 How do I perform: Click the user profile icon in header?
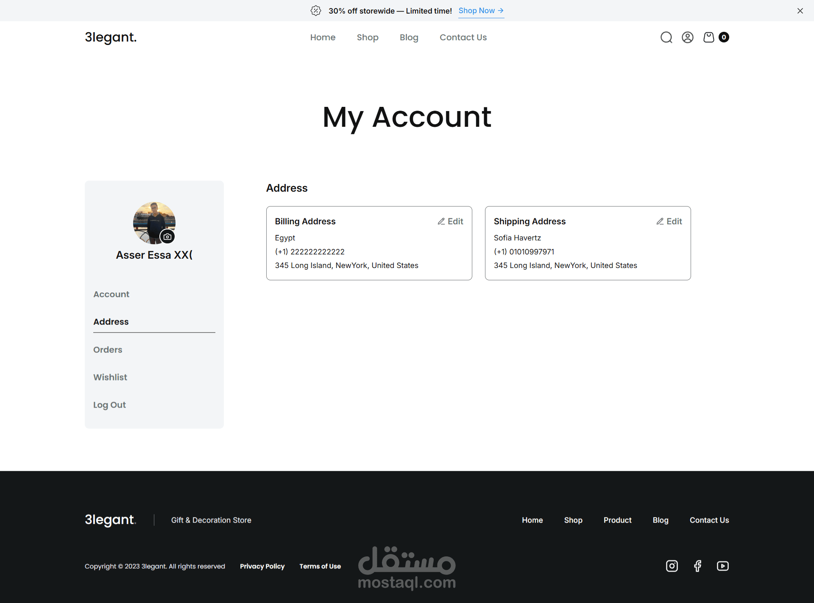point(687,37)
